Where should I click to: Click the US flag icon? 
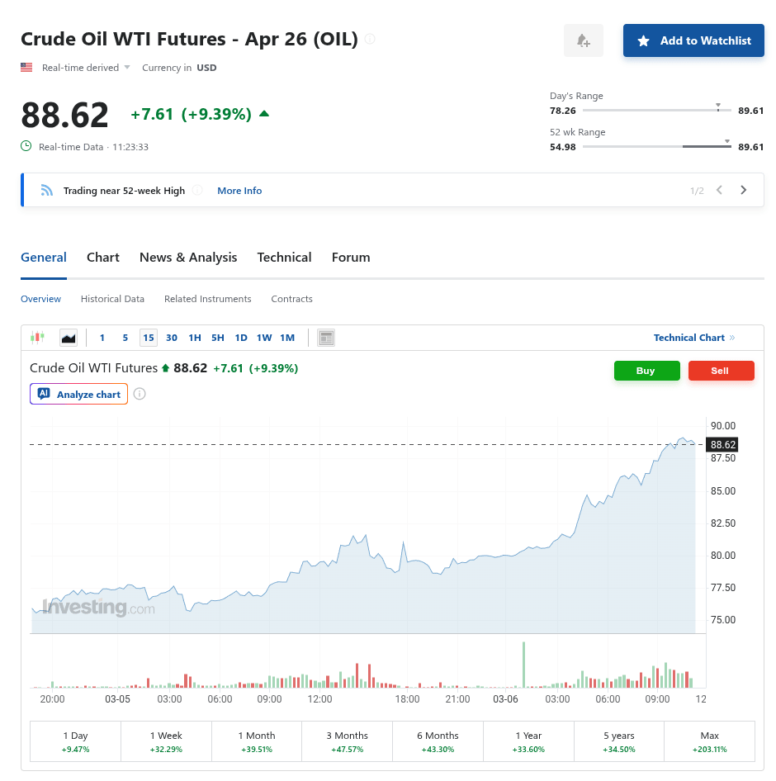point(26,67)
